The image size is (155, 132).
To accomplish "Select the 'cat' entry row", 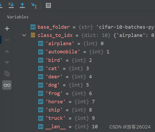I will [83, 69].
